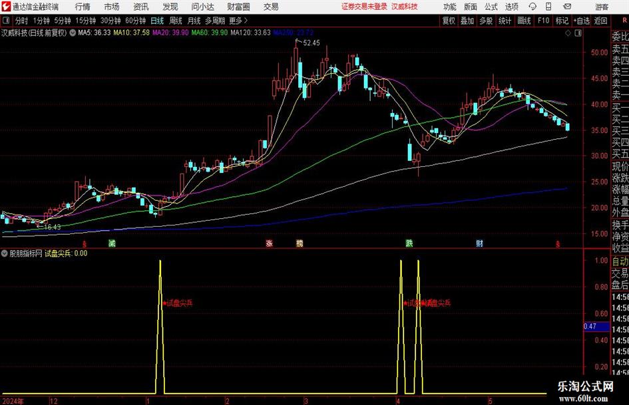Open the 多周期 multi-period view
This screenshot has width=629, height=405.
pyautogui.click(x=215, y=21)
